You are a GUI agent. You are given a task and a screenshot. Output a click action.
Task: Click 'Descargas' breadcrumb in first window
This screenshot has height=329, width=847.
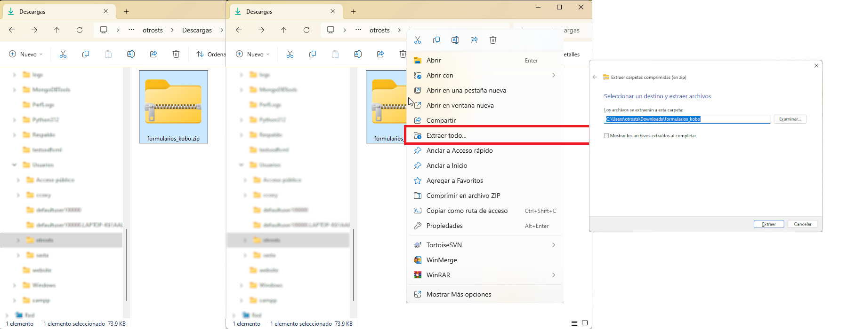click(x=197, y=30)
